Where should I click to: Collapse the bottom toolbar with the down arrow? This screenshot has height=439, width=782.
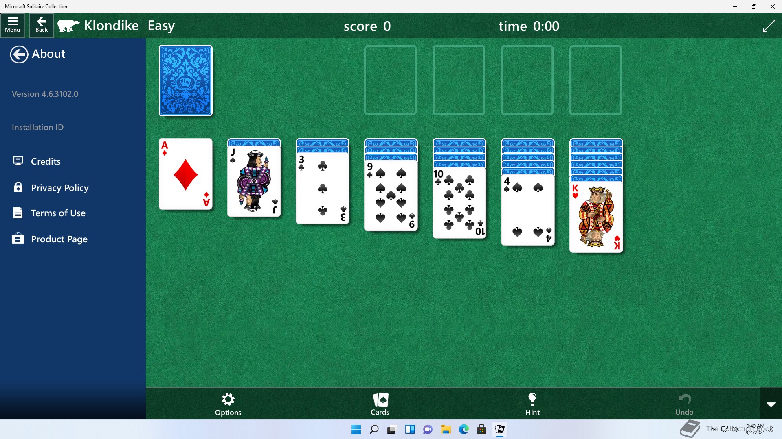(x=771, y=404)
